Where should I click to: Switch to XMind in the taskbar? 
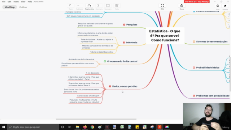pyautogui.click(x=160, y=127)
